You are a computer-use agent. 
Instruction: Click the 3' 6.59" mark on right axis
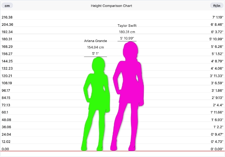tap(216, 83)
